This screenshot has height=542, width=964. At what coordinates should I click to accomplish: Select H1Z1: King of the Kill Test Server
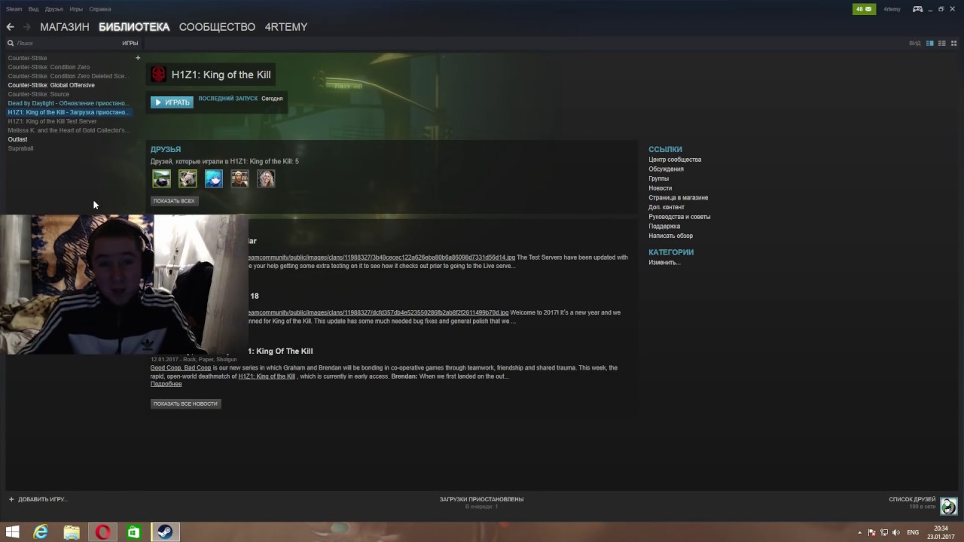(52, 121)
